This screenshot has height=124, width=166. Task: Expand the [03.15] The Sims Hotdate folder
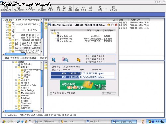10,45
